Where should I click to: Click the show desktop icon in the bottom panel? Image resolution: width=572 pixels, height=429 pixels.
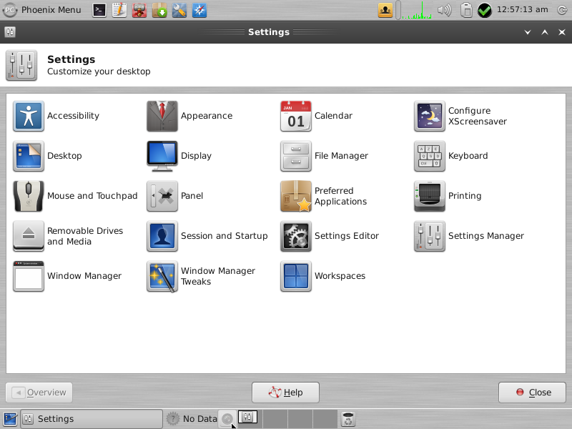point(10,419)
